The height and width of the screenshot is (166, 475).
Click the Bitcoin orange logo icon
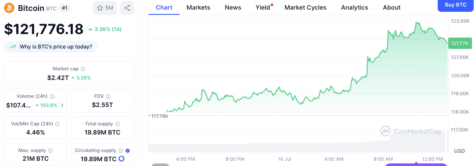(x=9, y=8)
